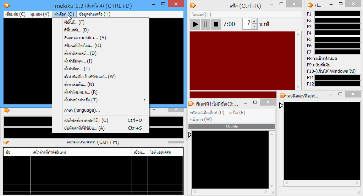The image size is (363, 196).
Task: Click the triangle marker in PF monitor window
Action: tap(281, 105)
